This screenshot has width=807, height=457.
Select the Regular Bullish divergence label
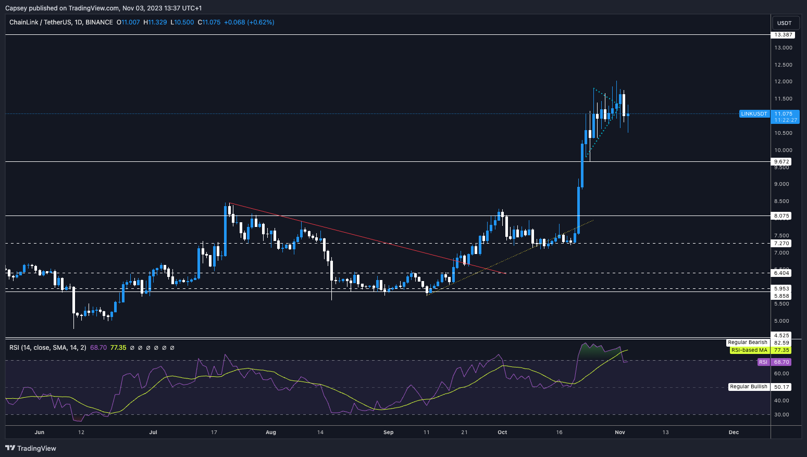(x=748, y=387)
